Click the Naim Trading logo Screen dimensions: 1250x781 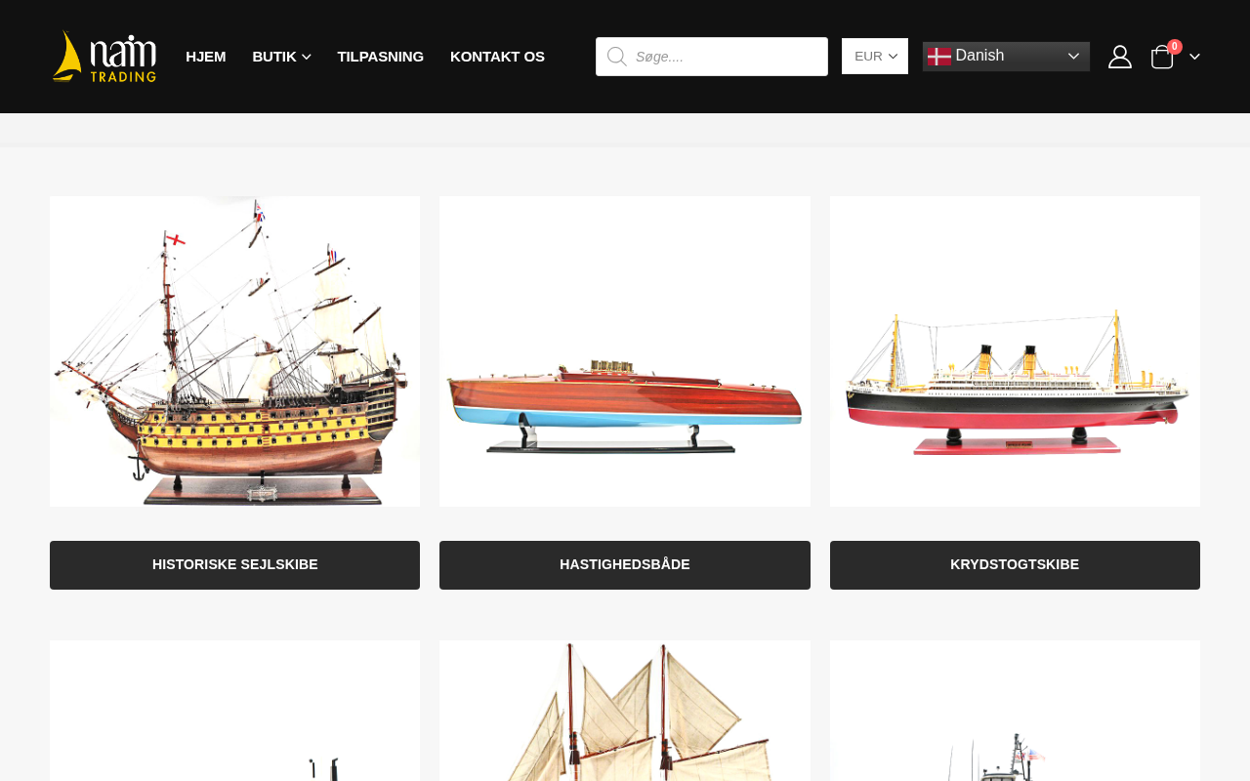coord(104,57)
